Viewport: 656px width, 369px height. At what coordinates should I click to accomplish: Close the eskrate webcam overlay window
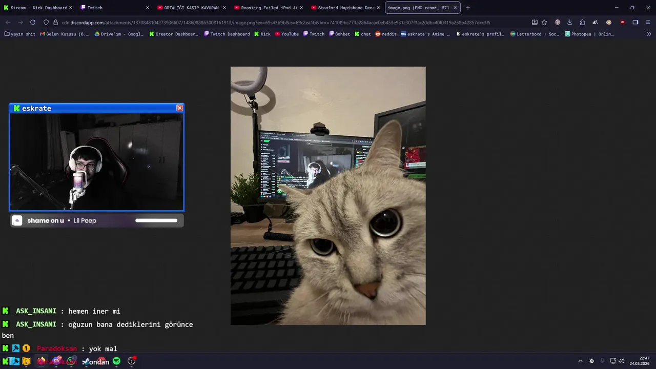click(x=179, y=108)
